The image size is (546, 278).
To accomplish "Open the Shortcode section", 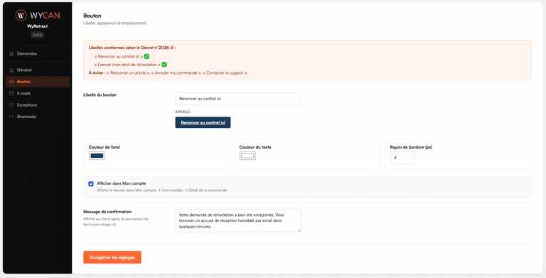I will pos(38,117).
